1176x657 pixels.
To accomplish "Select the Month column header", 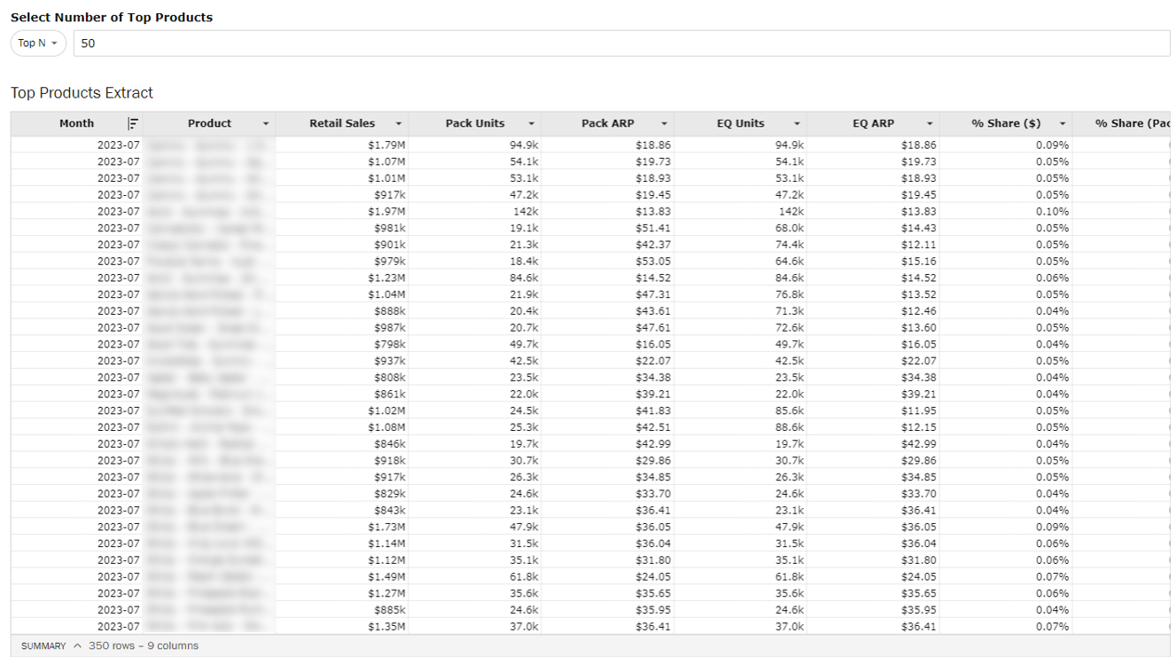I will (76, 124).
